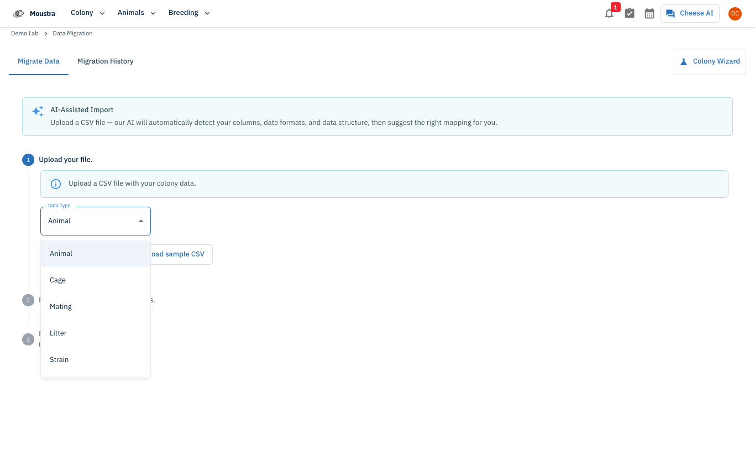The width and height of the screenshot is (755, 472).
Task: Select Mating from Data Type list
Action: click(x=96, y=307)
